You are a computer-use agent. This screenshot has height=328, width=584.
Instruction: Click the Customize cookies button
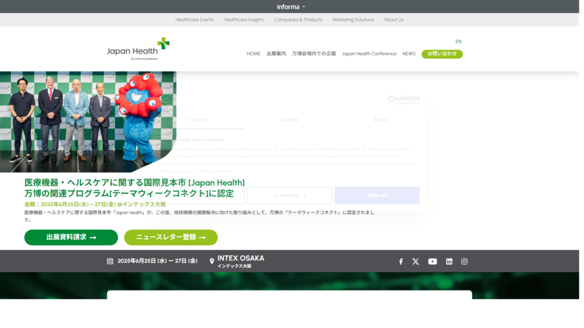(x=289, y=195)
